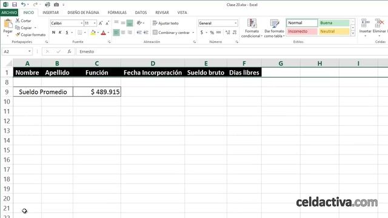Align text left

[116, 32]
